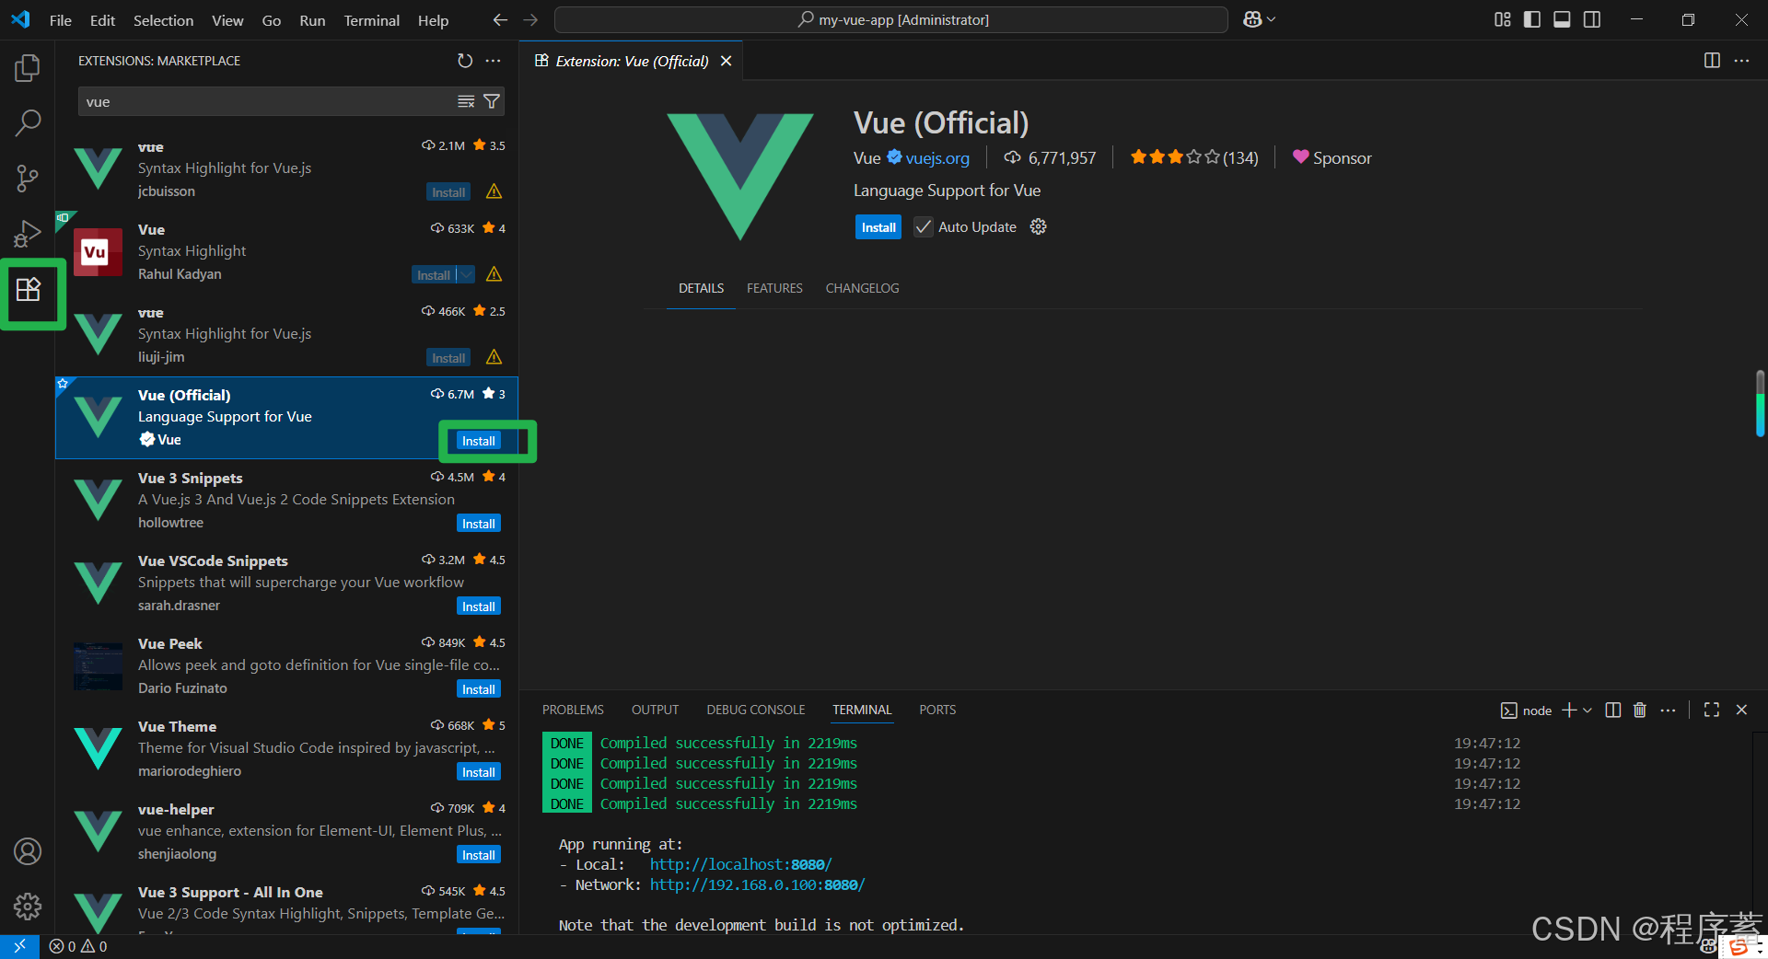Switch to the PROBLEMS panel tab
This screenshot has width=1768, height=959.
[x=573, y=710]
